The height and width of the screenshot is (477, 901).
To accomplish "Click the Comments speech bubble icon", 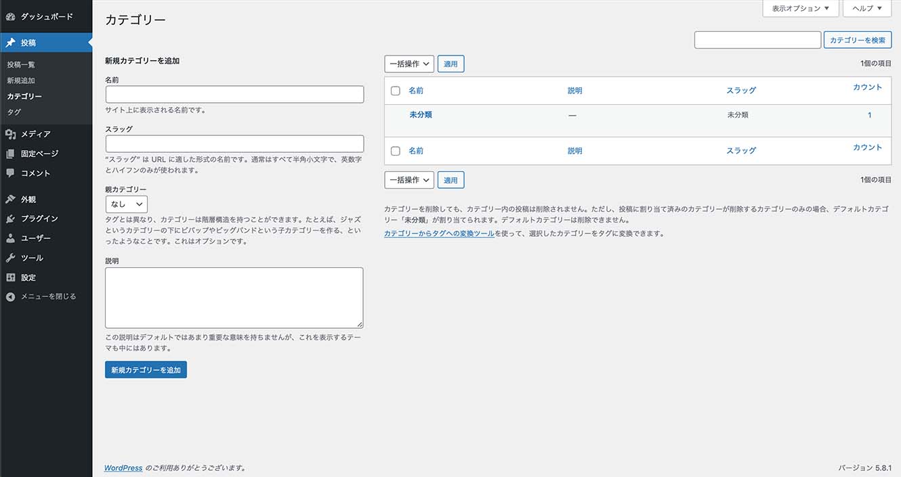I will pyautogui.click(x=10, y=173).
